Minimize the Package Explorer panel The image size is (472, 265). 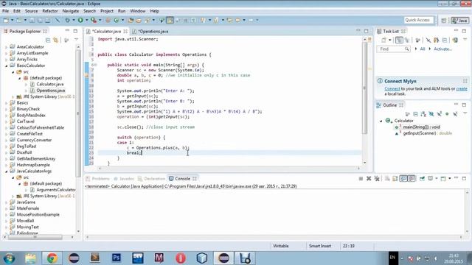67,31
